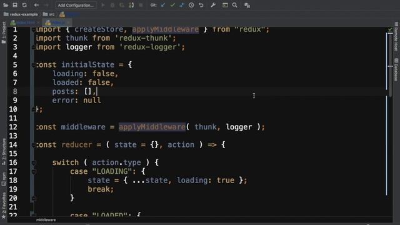
Task: Click the attach debugger icon beside coverage
Action: point(131,5)
